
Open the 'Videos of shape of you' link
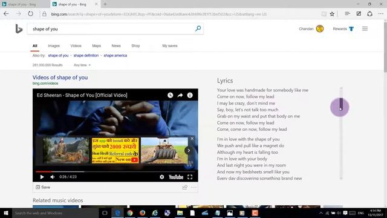point(60,78)
